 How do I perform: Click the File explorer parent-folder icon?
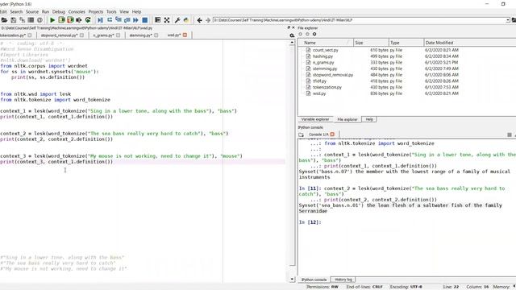[314, 34]
